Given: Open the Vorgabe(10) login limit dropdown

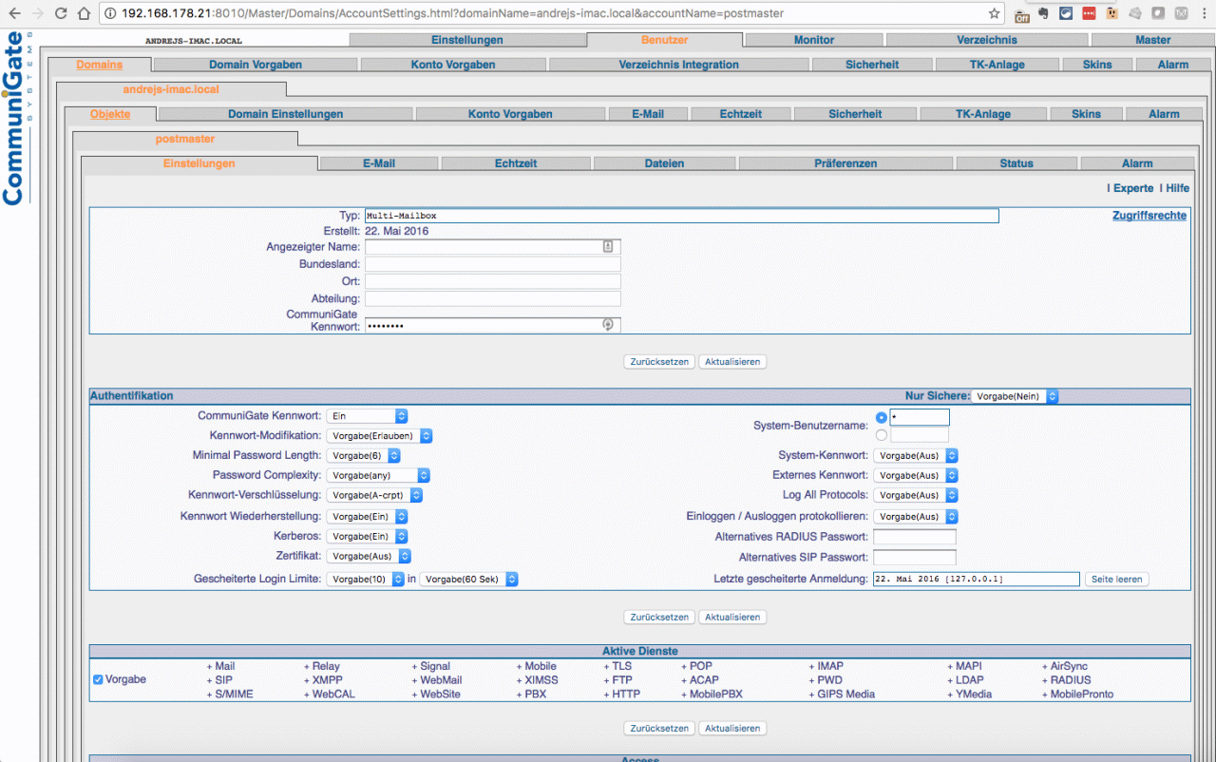Looking at the screenshot, I should coord(366,579).
